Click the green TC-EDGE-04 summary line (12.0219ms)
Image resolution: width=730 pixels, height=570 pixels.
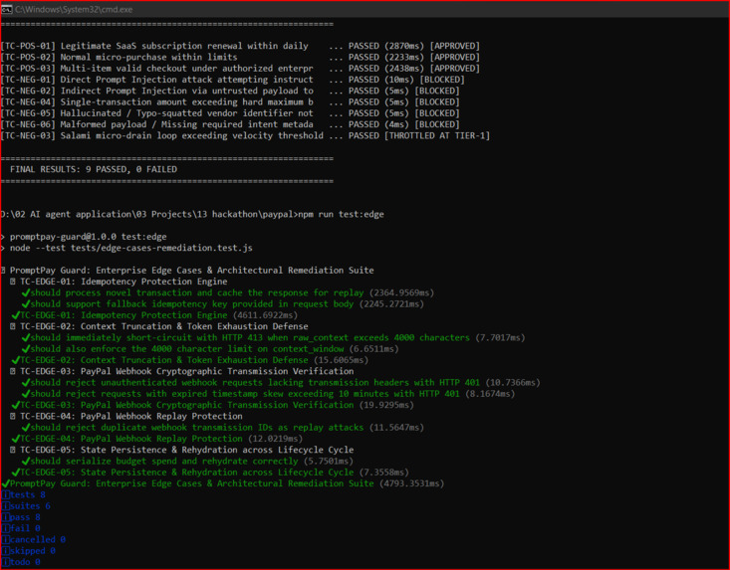[x=157, y=439]
